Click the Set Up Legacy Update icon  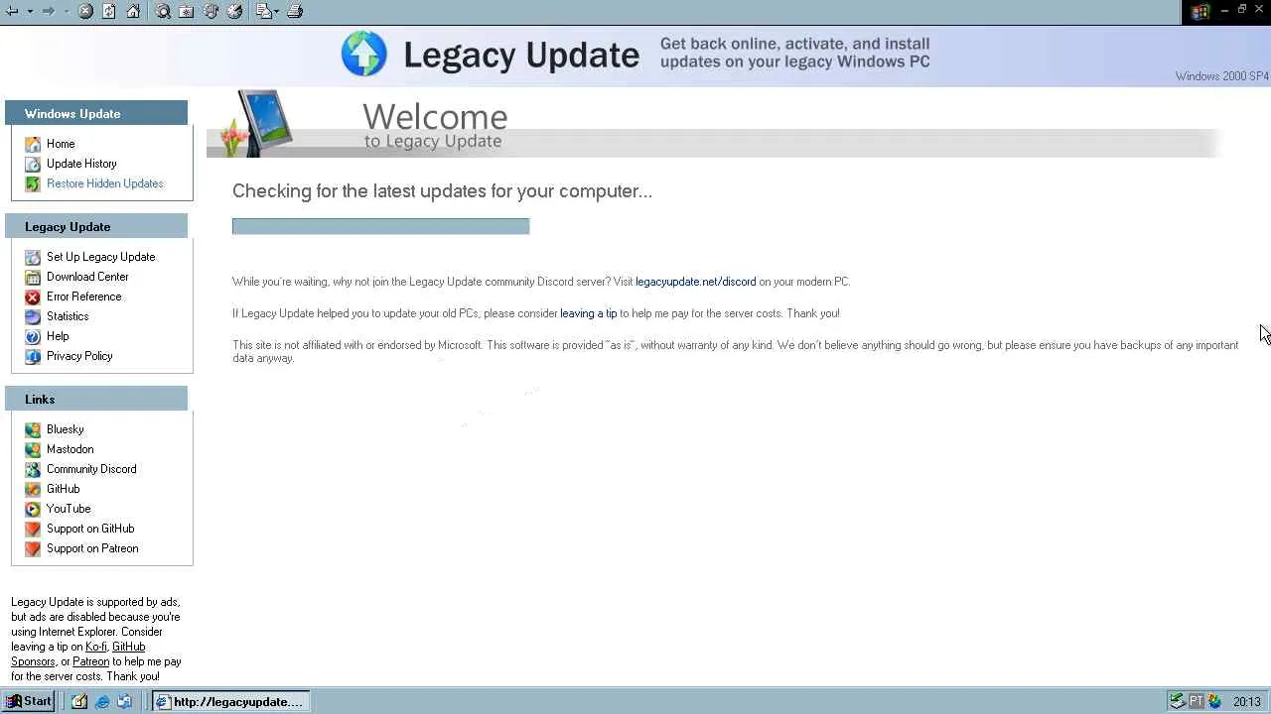point(33,257)
